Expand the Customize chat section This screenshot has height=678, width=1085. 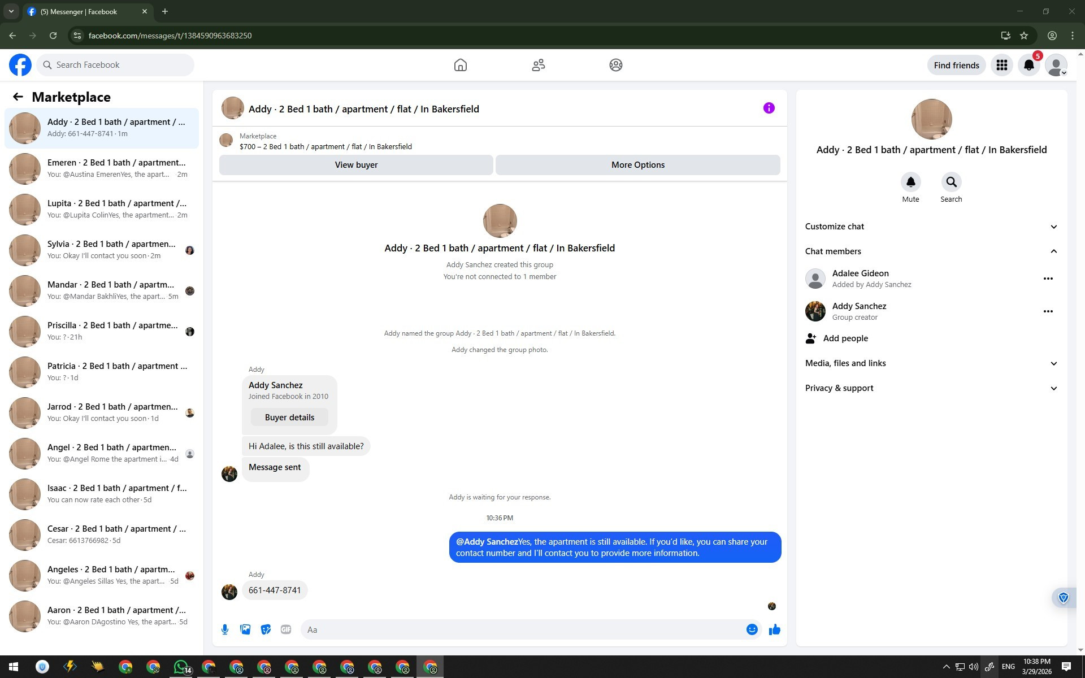click(x=931, y=227)
